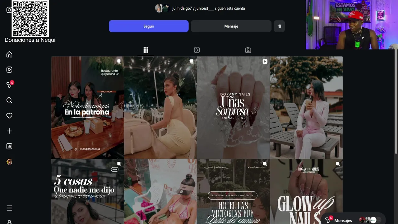Open 'Hotel Las Victorias' post

(x=233, y=192)
